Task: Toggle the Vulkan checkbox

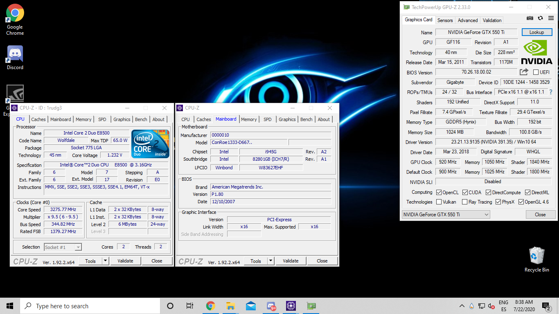Action: click(439, 202)
